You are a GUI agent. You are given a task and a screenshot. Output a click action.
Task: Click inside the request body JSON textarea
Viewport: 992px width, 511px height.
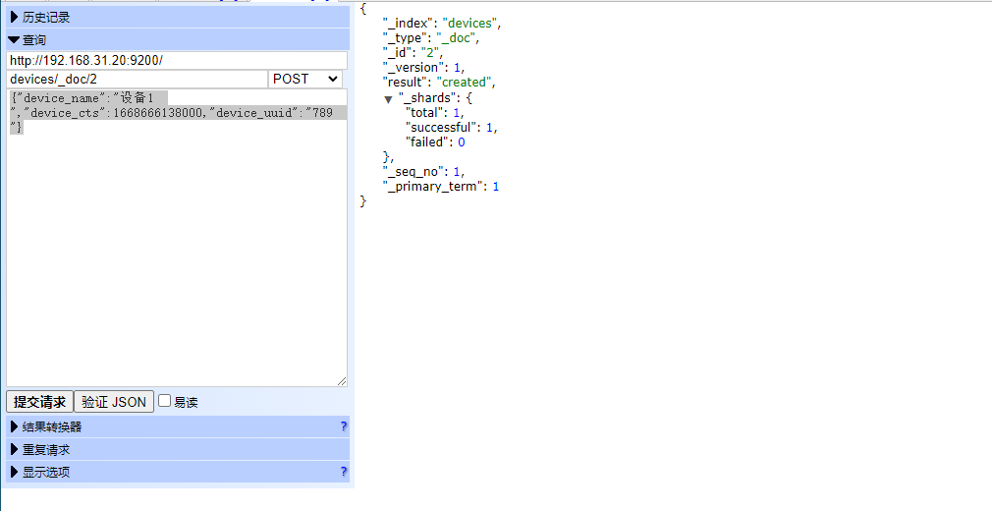point(177,255)
